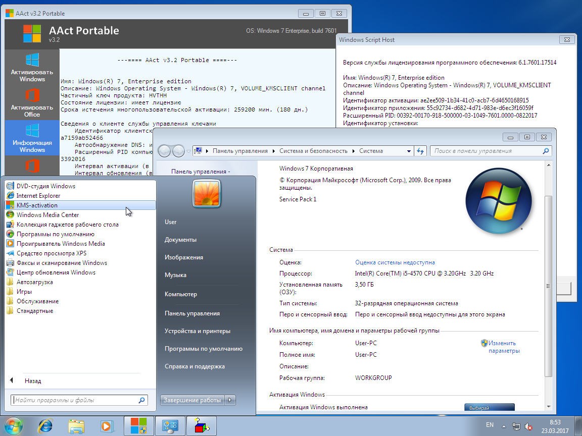Click the volume muted tray icon
The height and width of the screenshot is (436, 582).
pos(528,427)
